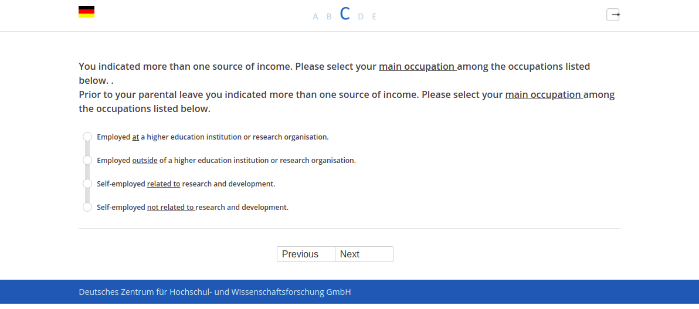The image size is (699, 309).
Task: Select radio for employed outside higher education institution
Action: point(87,160)
